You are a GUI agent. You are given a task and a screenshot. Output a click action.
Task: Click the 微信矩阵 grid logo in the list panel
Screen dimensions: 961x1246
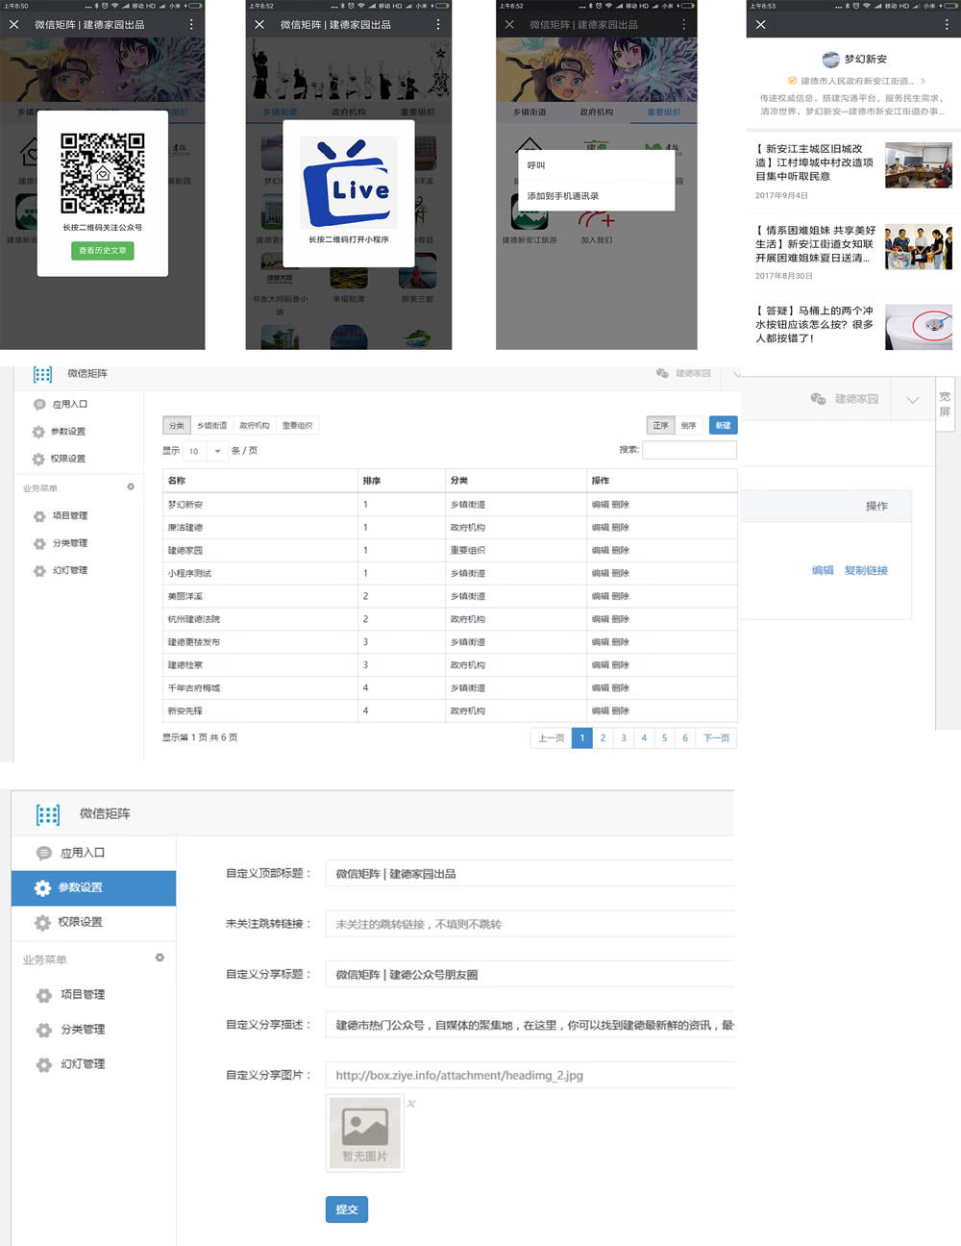pos(42,374)
